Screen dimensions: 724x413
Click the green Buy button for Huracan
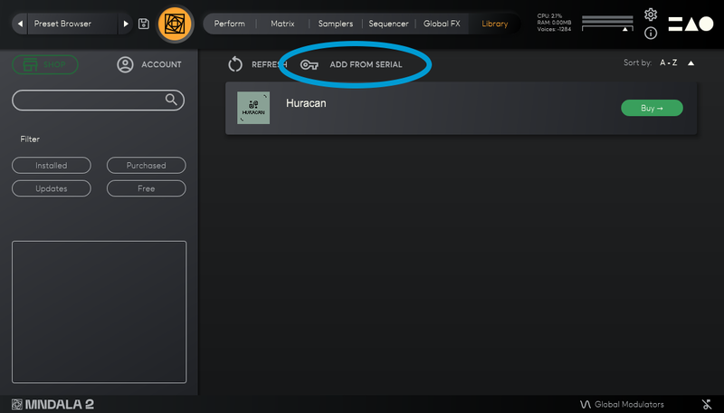click(652, 108)
